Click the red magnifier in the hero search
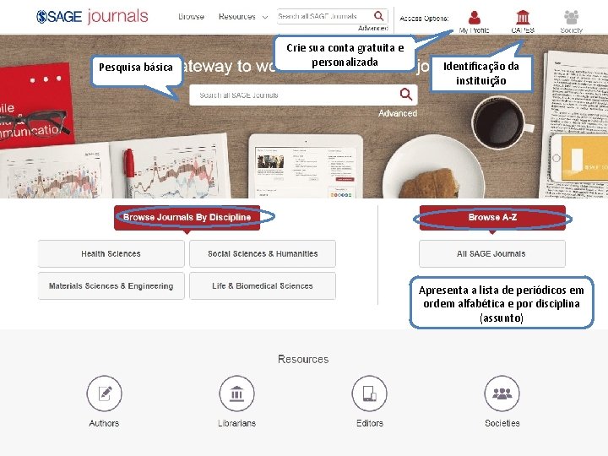This screenshot has width=608, height=456. 406,95
